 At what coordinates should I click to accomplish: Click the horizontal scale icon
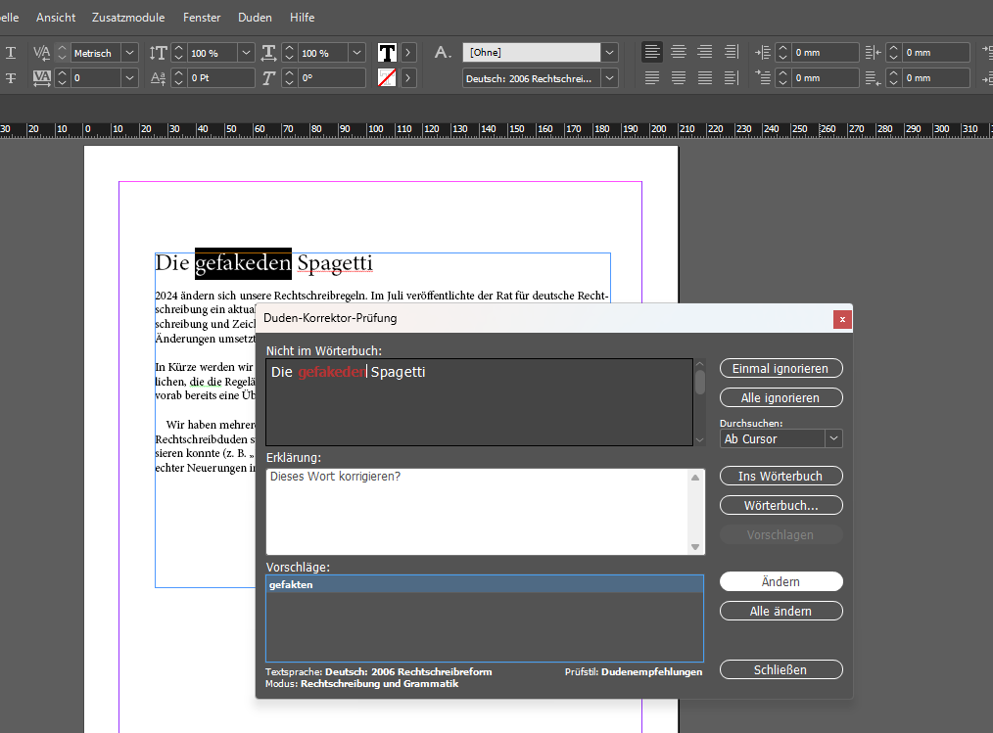268,53
